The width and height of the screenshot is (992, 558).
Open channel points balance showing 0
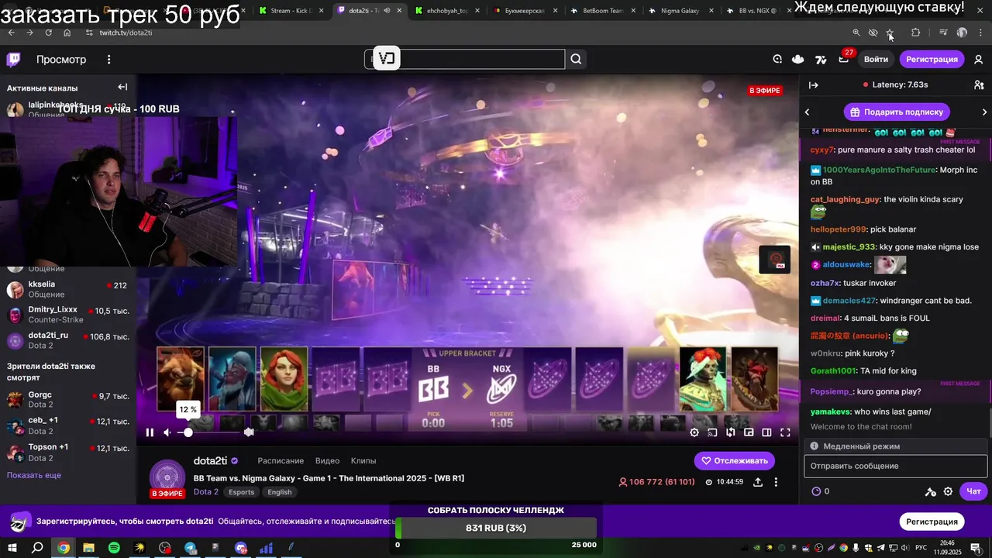[820, 491]
